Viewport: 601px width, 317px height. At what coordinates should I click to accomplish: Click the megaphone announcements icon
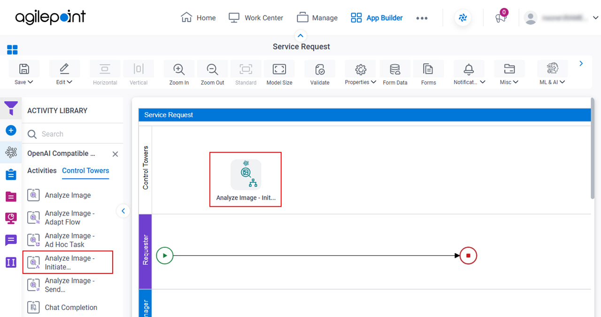point(501,18)
